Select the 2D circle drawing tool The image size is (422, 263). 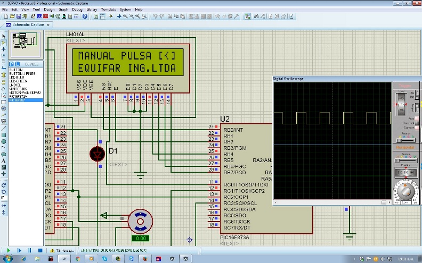pyautogui.click(x=4, y=141)
